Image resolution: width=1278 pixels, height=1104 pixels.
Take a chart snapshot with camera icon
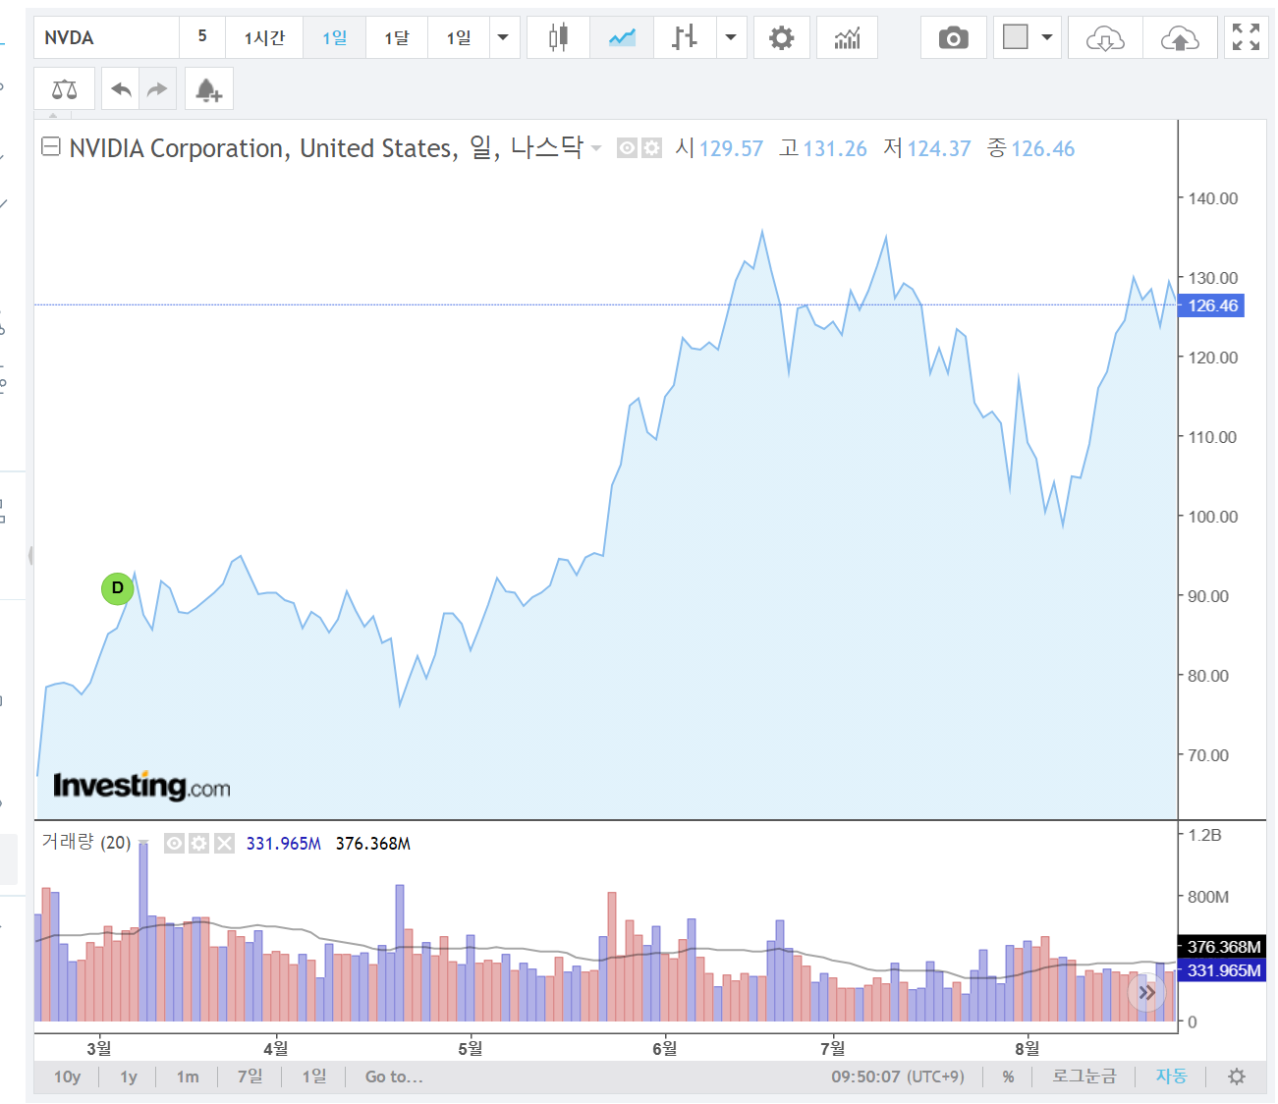pos(953,37)
